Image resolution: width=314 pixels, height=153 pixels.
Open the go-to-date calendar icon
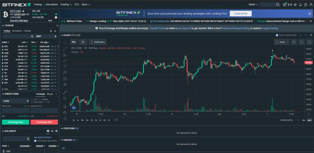[x=116, y=120]
